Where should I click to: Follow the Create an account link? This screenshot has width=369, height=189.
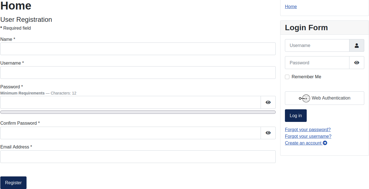(x=303, y=143)
